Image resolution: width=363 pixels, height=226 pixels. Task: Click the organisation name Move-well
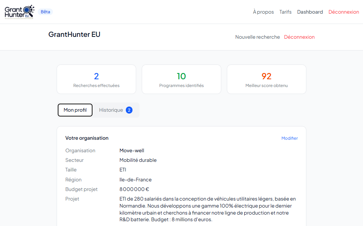tap(132, 150)
